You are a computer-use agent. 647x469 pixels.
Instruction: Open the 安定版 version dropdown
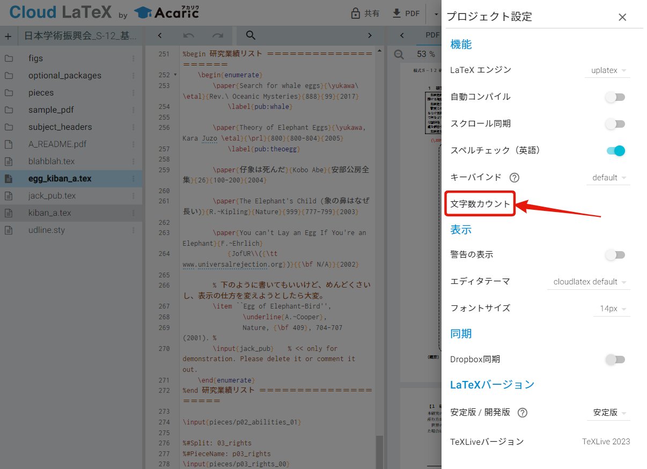tap(609, 413)
